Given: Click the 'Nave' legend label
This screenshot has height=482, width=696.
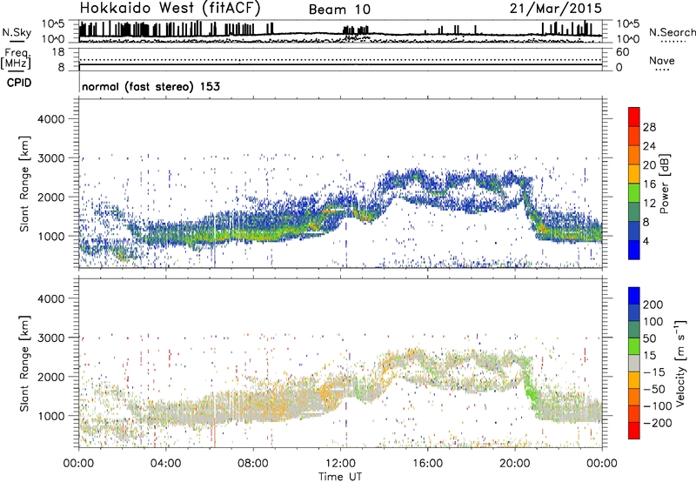Looking at the screenshot, I should pos(662,60).
